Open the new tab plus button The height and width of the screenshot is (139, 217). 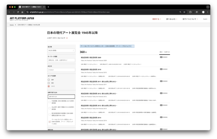pos(48,7)
